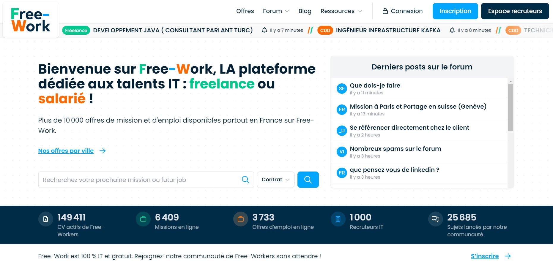Open the Developpement Java consultant offer

pyautogui.click(x=173, y=30)
